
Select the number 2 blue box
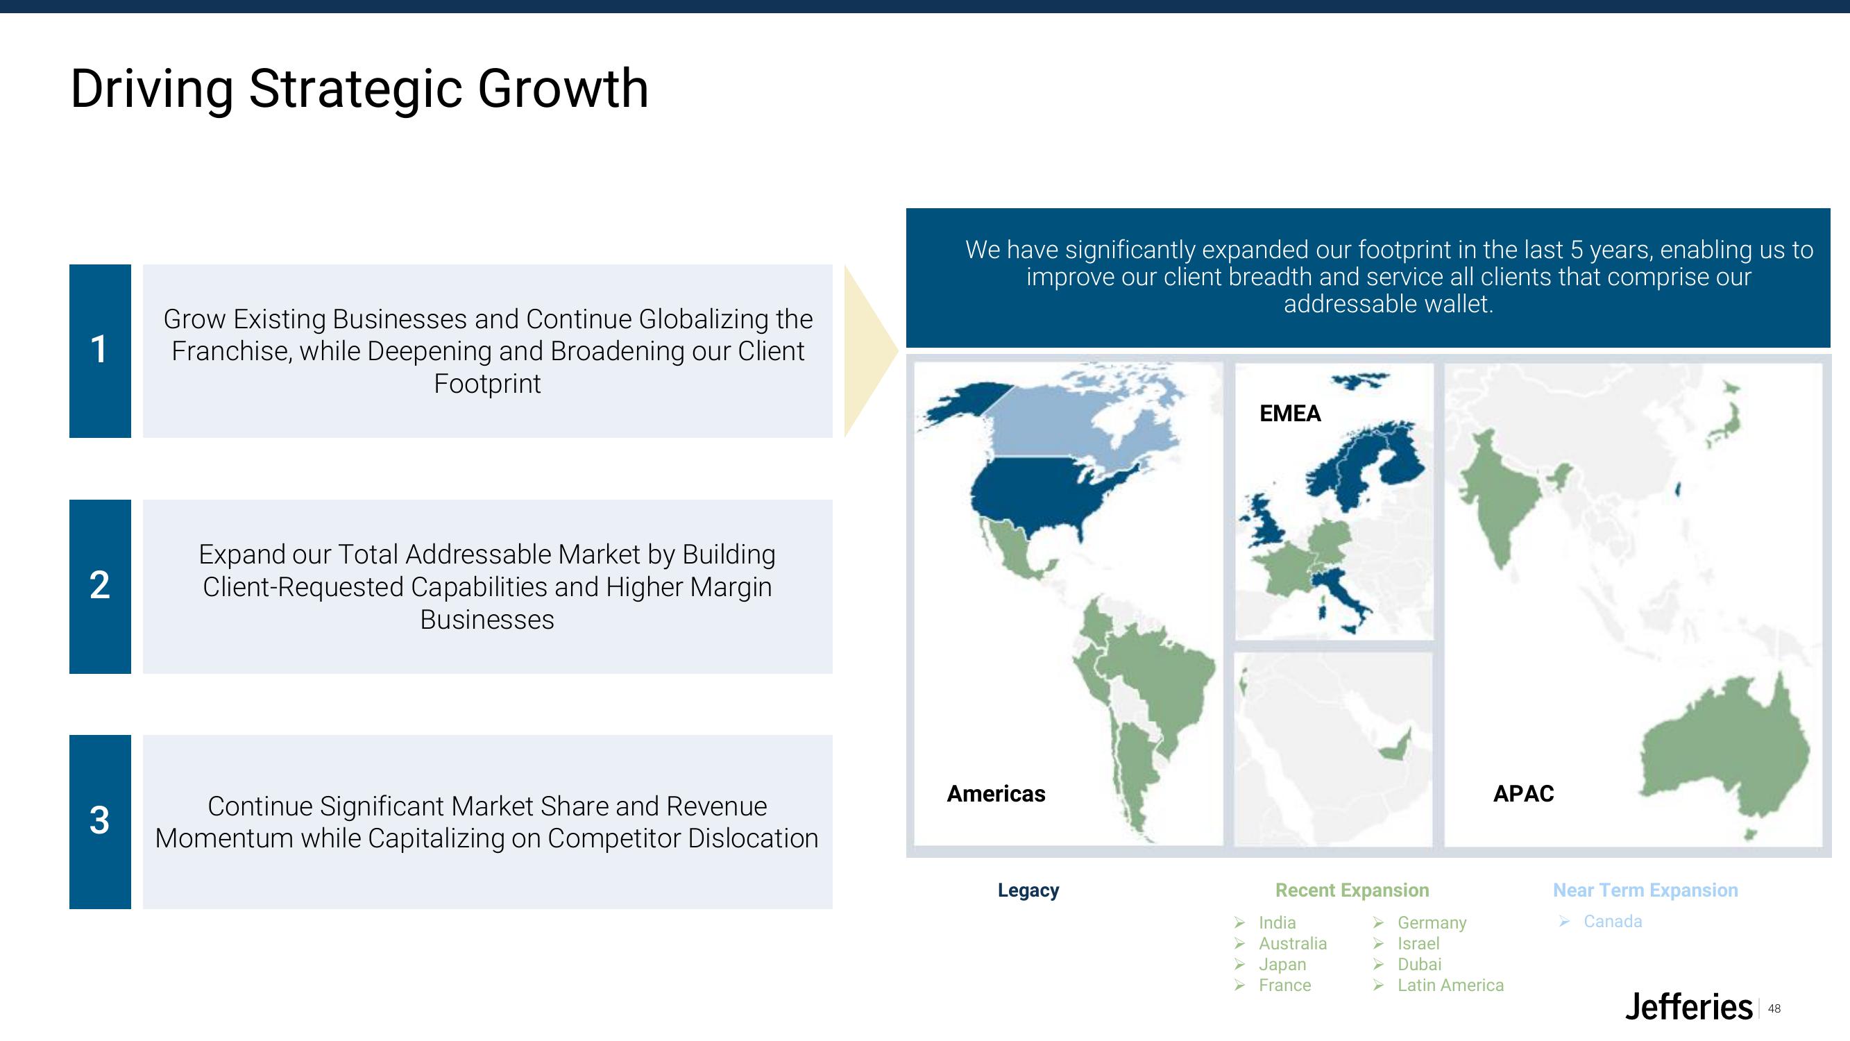coord(100,586)
